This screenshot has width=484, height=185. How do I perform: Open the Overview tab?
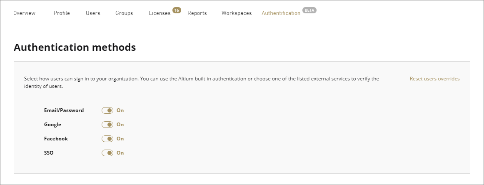24,13
